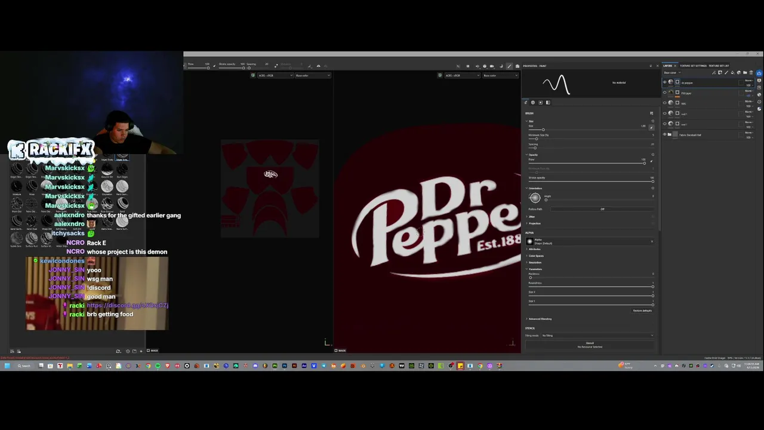Collapse the Size section
The width and height of the screenshot is (764, 430).
[x=526, y=121]
